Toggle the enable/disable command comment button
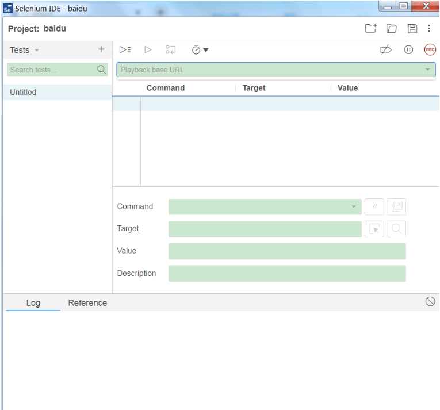440x410 pixels. pyautogui.click(x=374, y=207)
